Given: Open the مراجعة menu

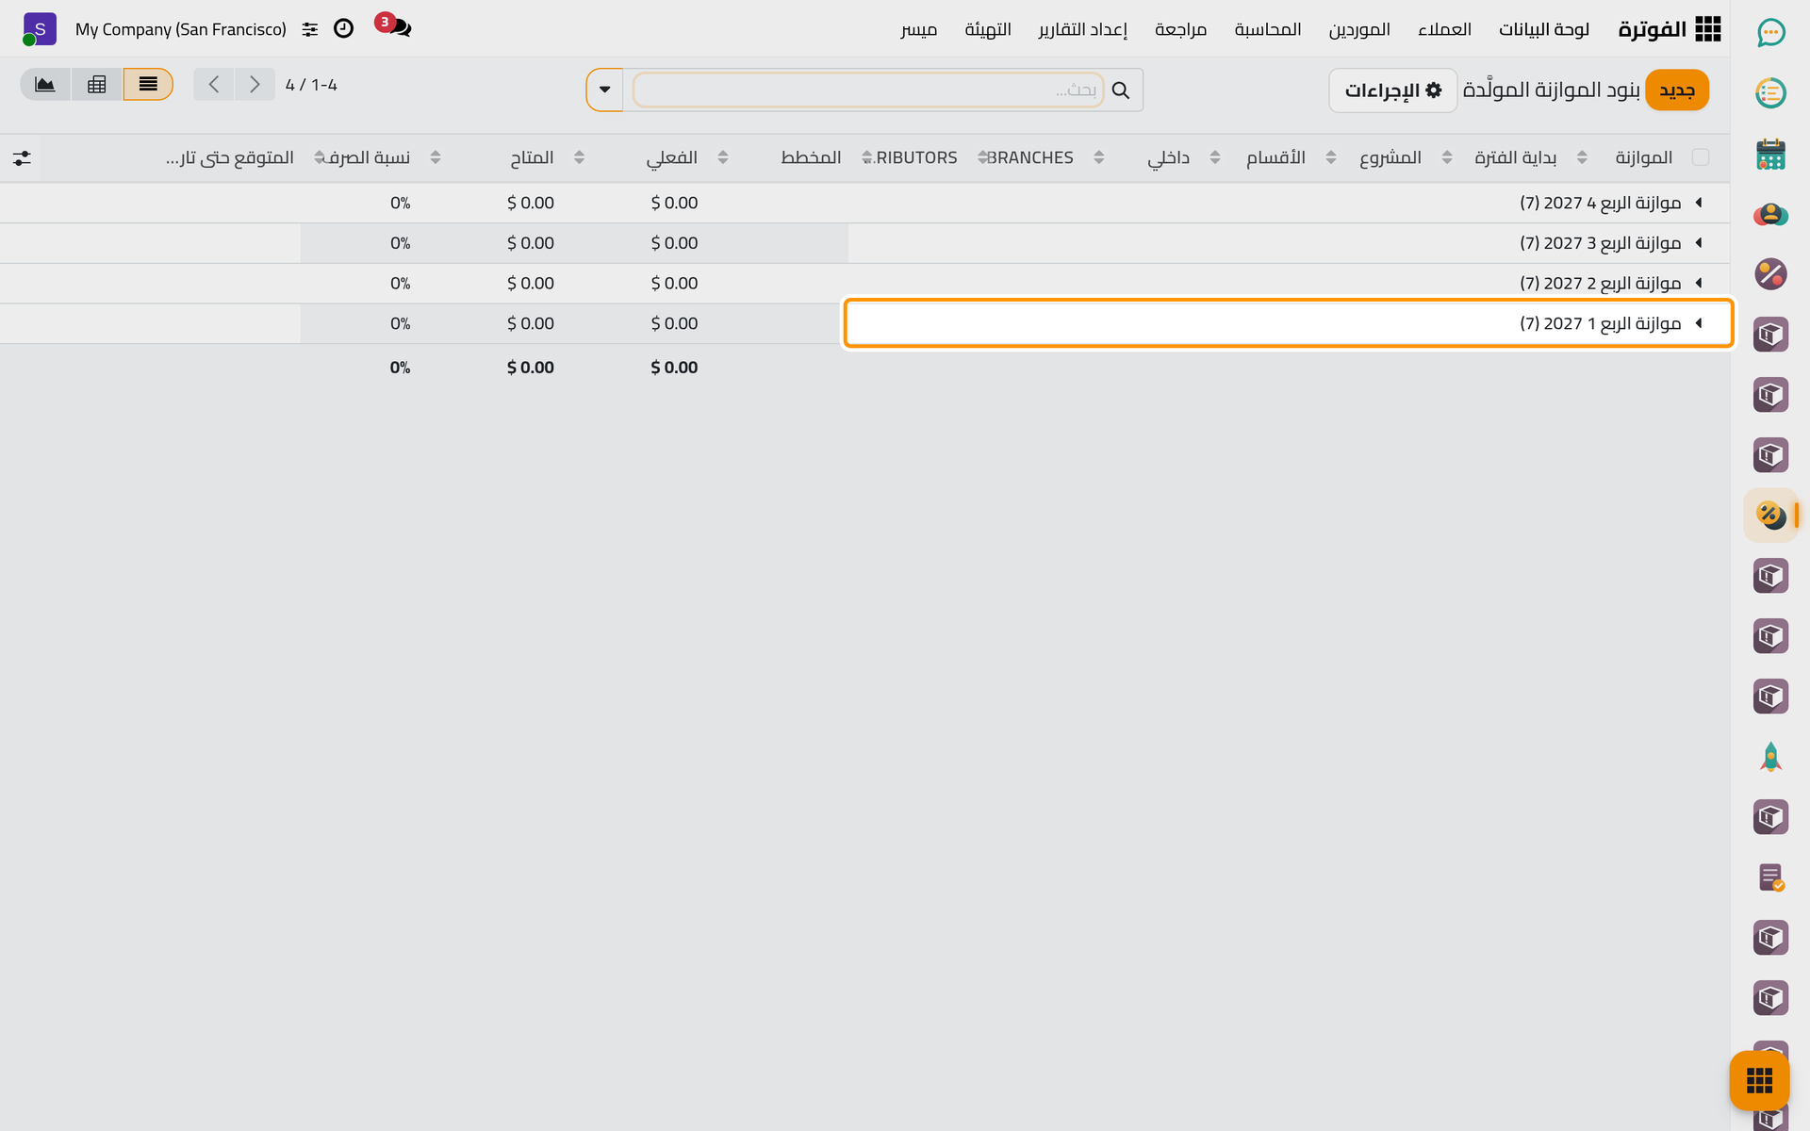Looking at the screenshot, I should (1180, 29).
